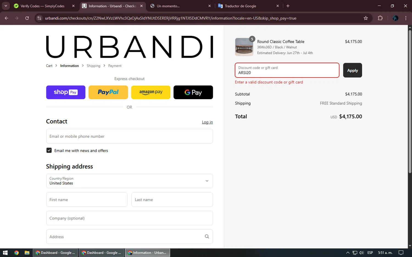Click scrollbar down arrow
Screen dimensions: 412x257
pyautogui.click(x=410, y=246)
